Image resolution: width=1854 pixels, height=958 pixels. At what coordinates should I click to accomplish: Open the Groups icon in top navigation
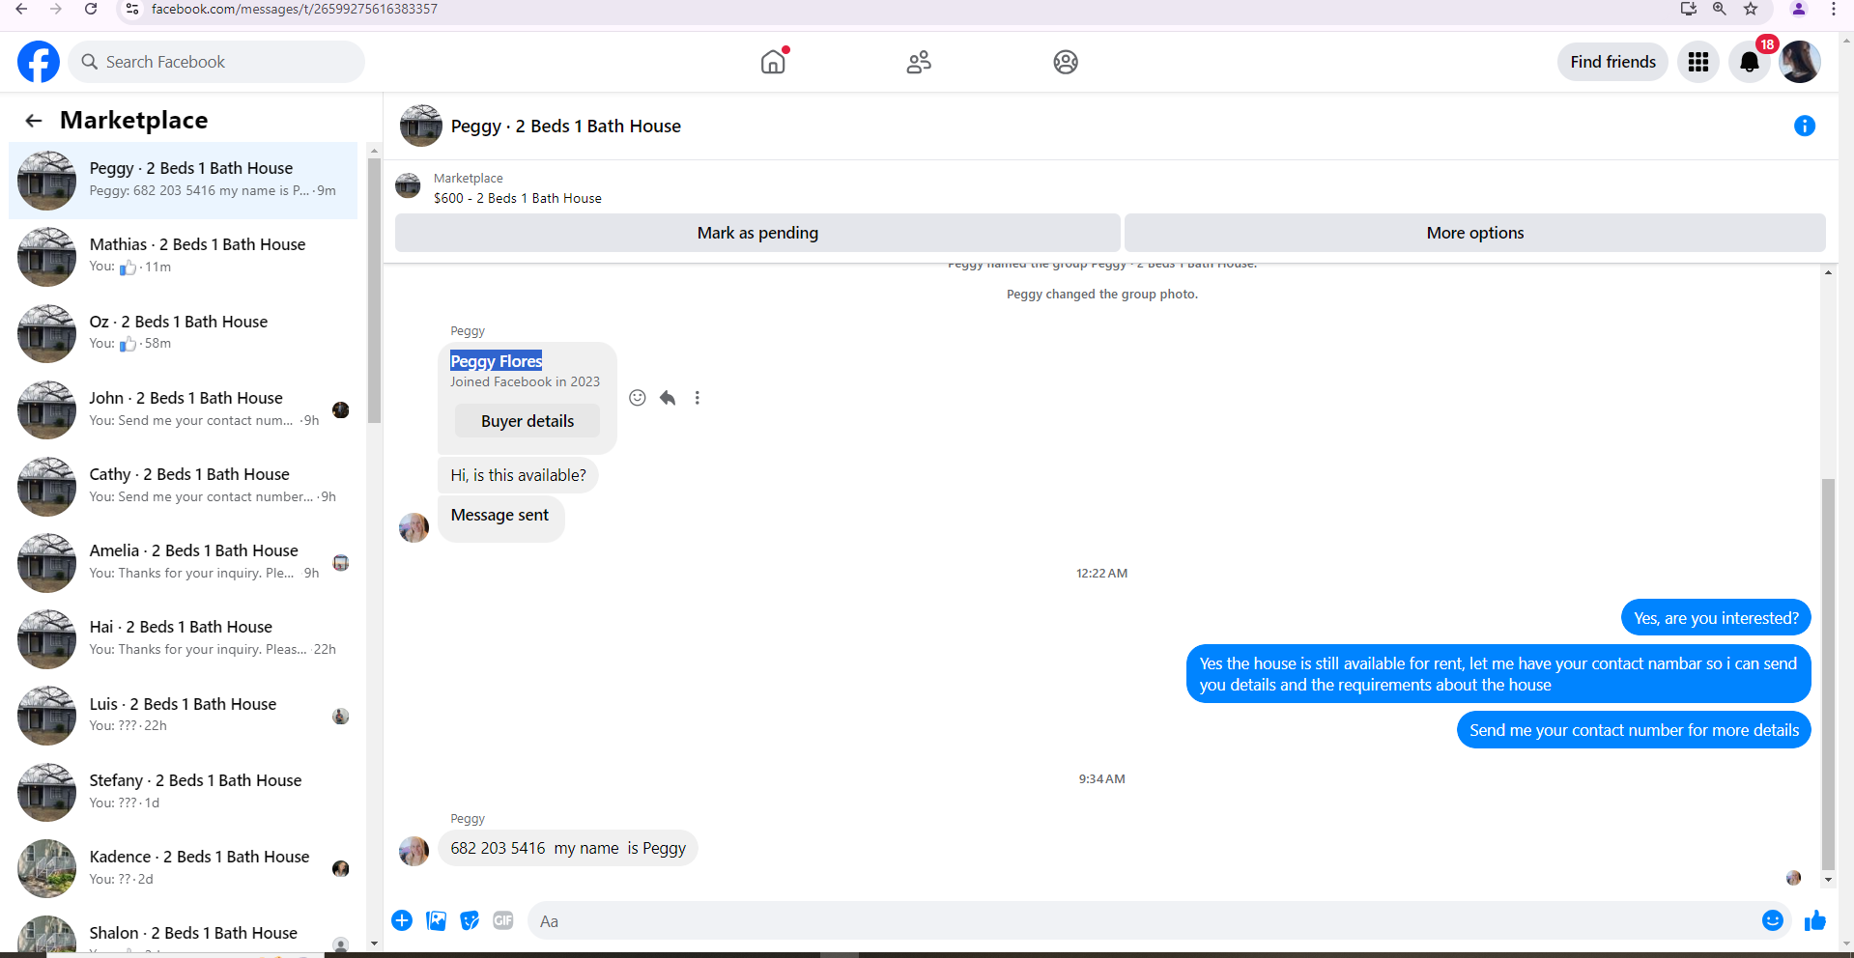[1066, 62]
